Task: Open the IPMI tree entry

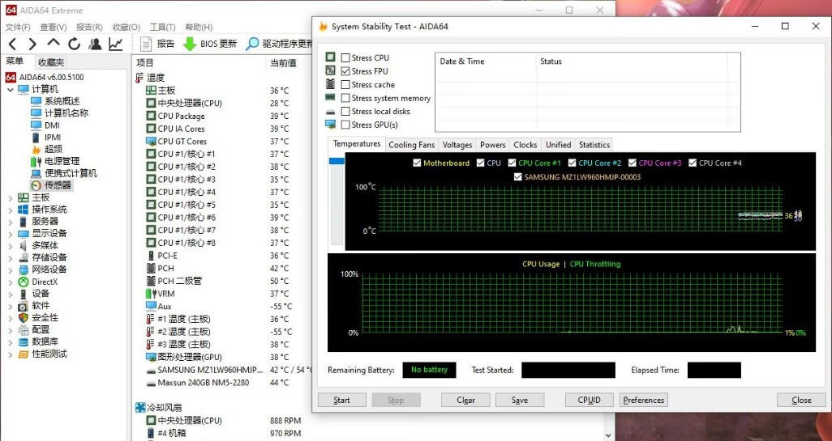Action: tap(53, 138)
